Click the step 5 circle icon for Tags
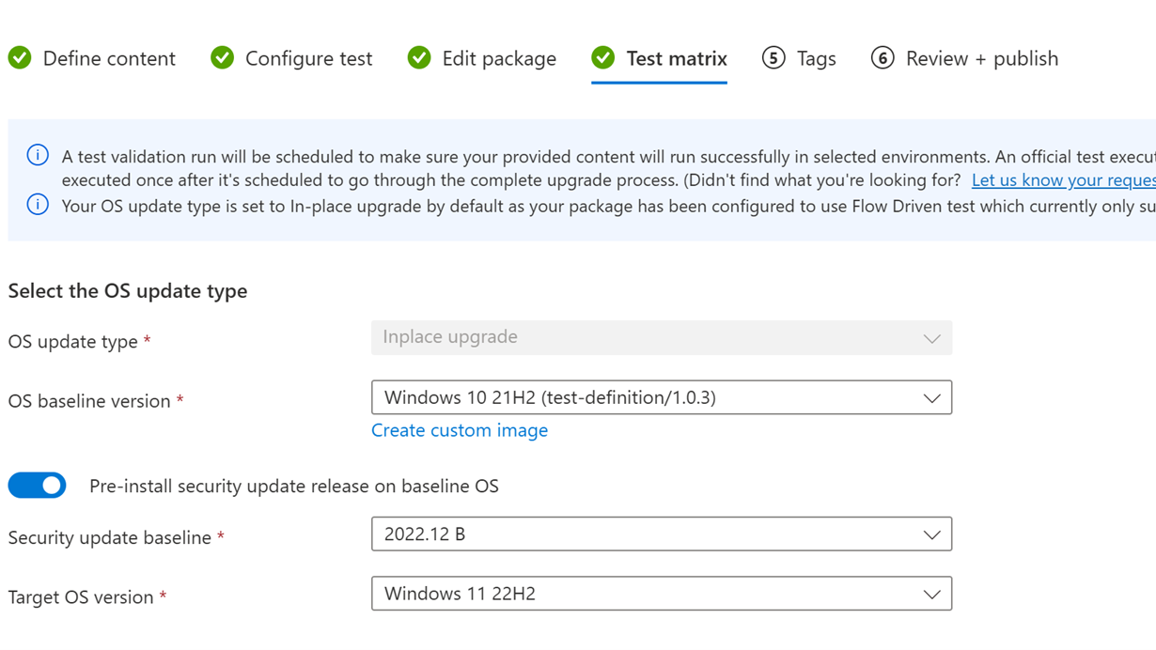This screenshot has height=650, width=1156. point(773,58)
